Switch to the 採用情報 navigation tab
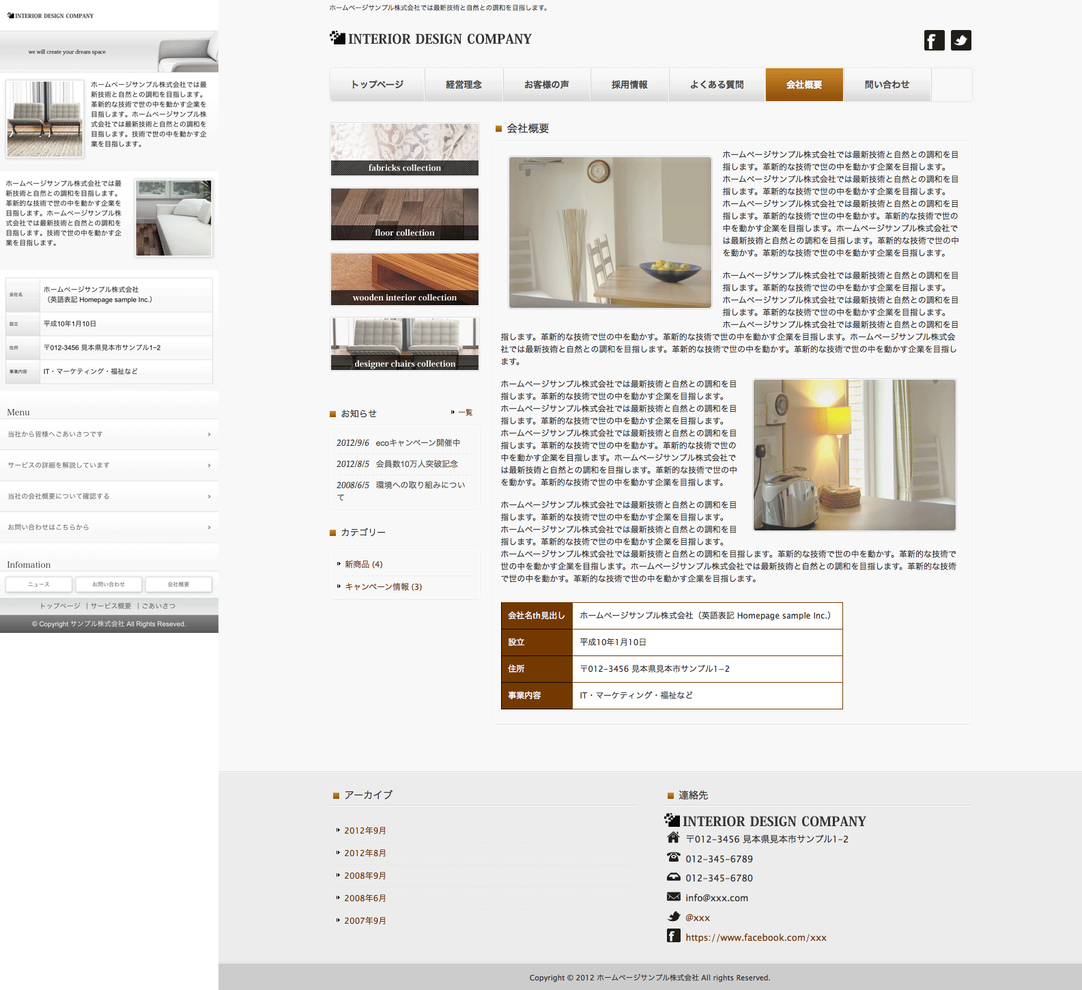Image resolution: width=1082 pixels, height=990 pixels. click(629, 85)
